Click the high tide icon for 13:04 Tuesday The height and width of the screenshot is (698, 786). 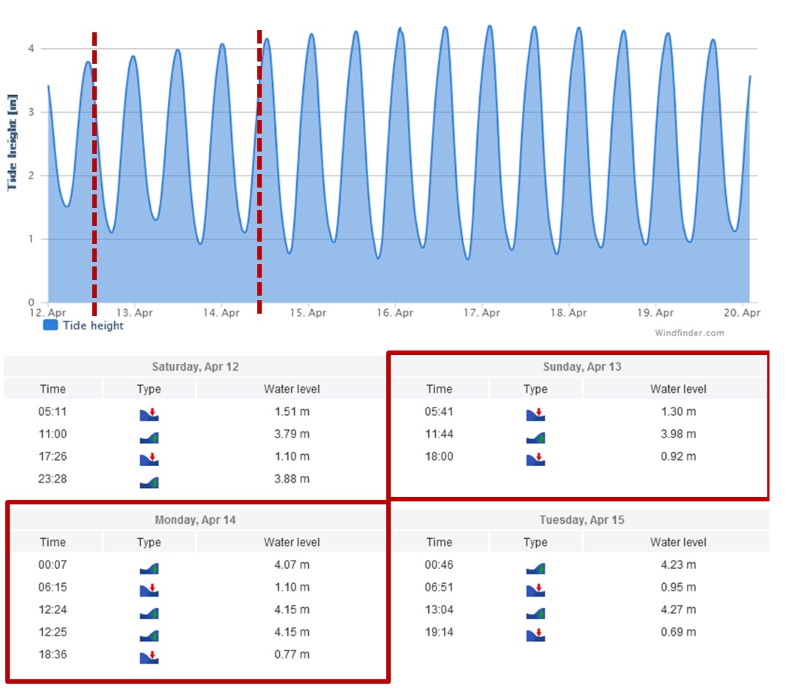tap(535, 612)
